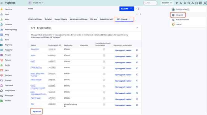Switch to Arbeidsforhold tab
Image resolution: width=207 pixels, height=115 pixels.
(x=106, y=19)
